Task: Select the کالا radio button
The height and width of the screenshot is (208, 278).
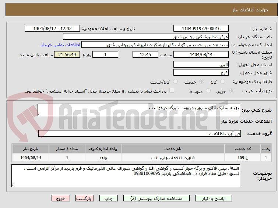Action: pyautogui.click(x=222, y=82)
